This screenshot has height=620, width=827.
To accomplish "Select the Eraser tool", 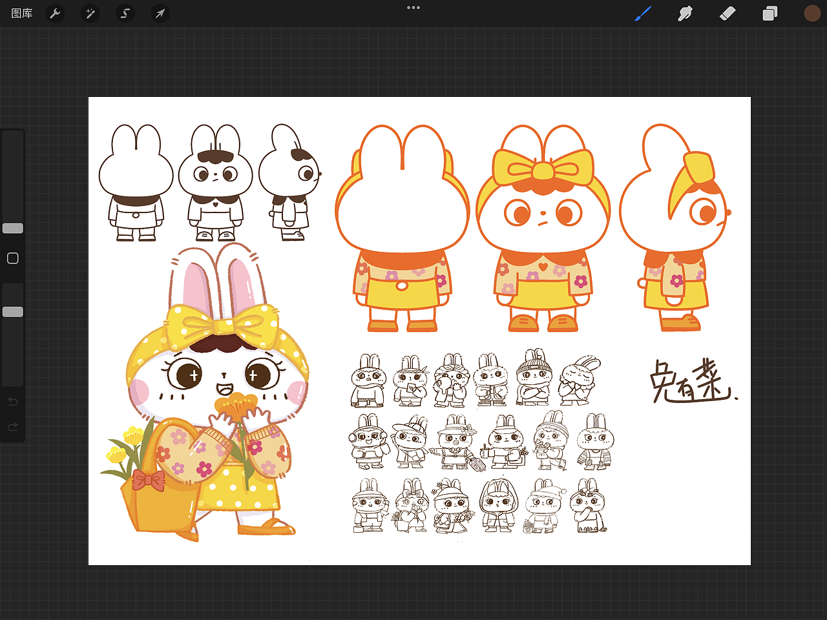I will (x=728, y=13).
